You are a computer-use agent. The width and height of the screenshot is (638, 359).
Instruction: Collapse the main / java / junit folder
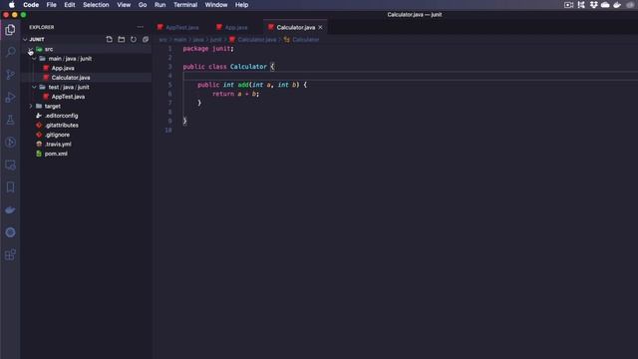[x=34, y=59]
